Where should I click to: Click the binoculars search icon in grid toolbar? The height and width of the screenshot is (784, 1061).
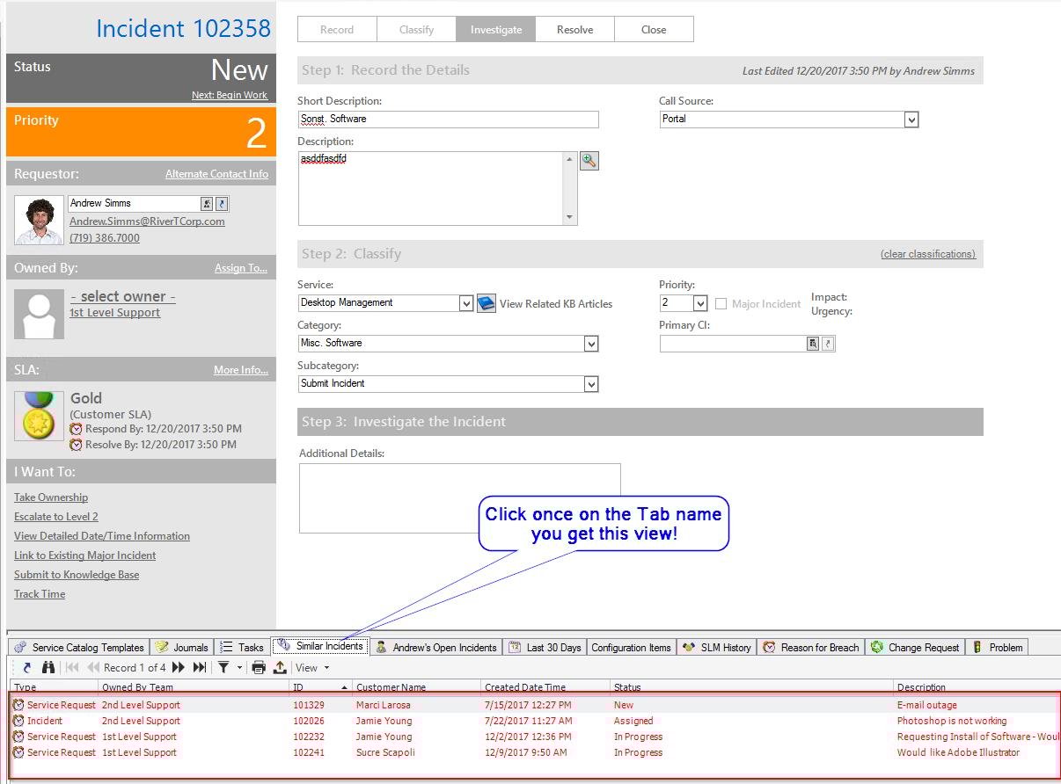(48, 668)
